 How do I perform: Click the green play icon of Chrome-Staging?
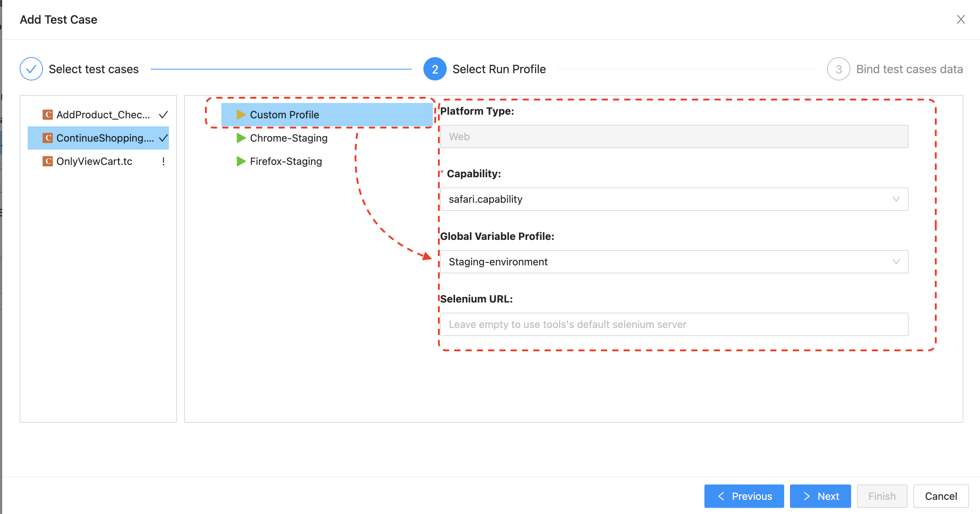(x=241, y=138)
